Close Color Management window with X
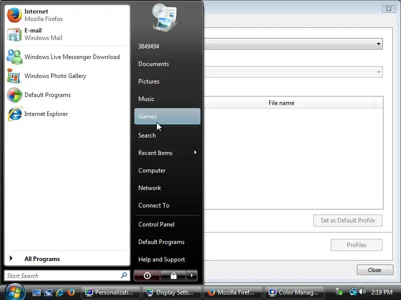Viewport: 401px width, 300px height. pyautogui.click(x=389, y=8)
